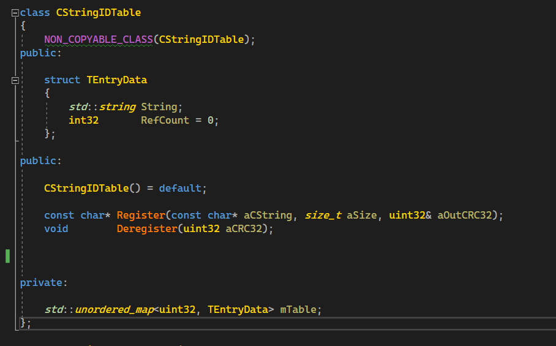Click the NON_COPYABLE_CLASS macro with squiggle
Viewport: 556px width, 346px height.
pos(98,39)
